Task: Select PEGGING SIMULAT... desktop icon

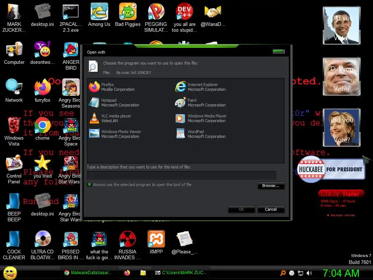Action: coord(156,18)
